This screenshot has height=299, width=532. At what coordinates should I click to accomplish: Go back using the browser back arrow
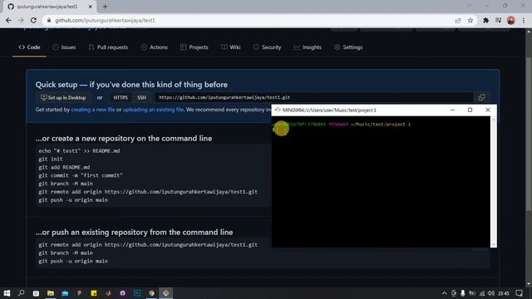coord(8,20)
